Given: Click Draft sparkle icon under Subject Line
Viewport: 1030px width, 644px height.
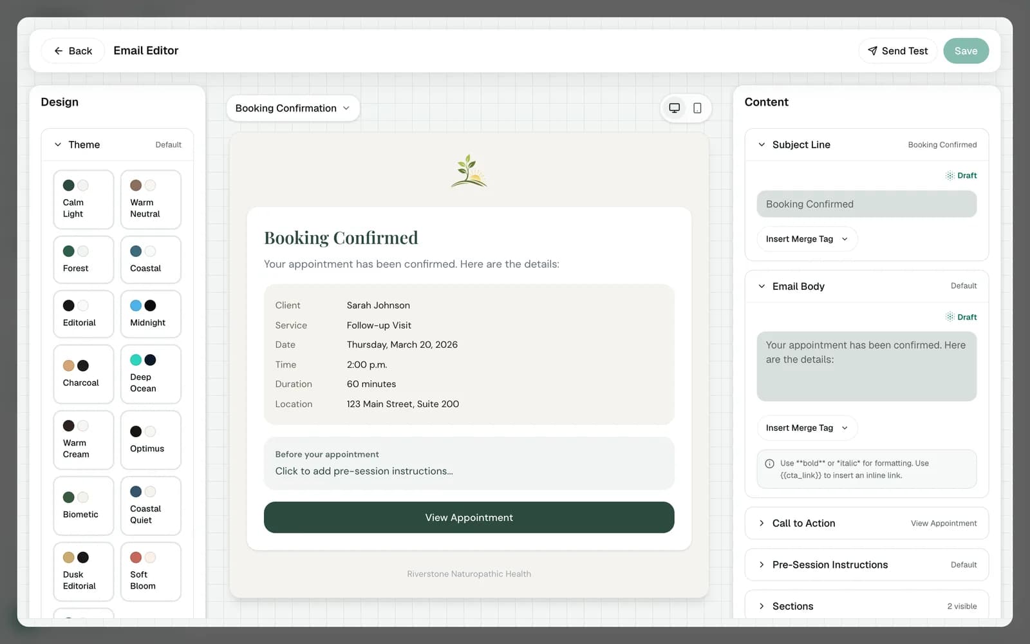Looking at the screenshot, I should click(950, 176).
